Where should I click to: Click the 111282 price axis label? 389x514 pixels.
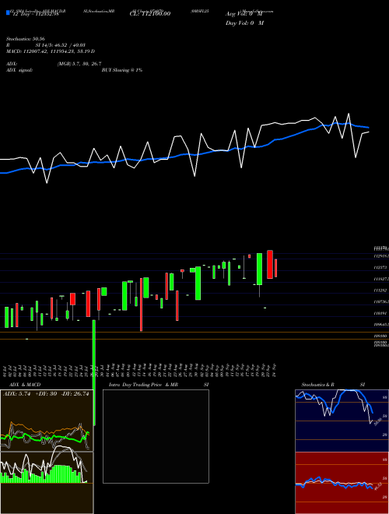click(x=380, y=290)
